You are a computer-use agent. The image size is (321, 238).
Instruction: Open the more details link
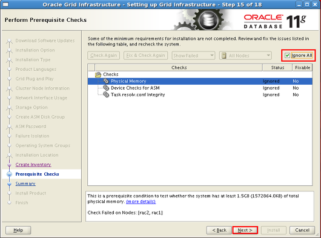tap(141, 202)
